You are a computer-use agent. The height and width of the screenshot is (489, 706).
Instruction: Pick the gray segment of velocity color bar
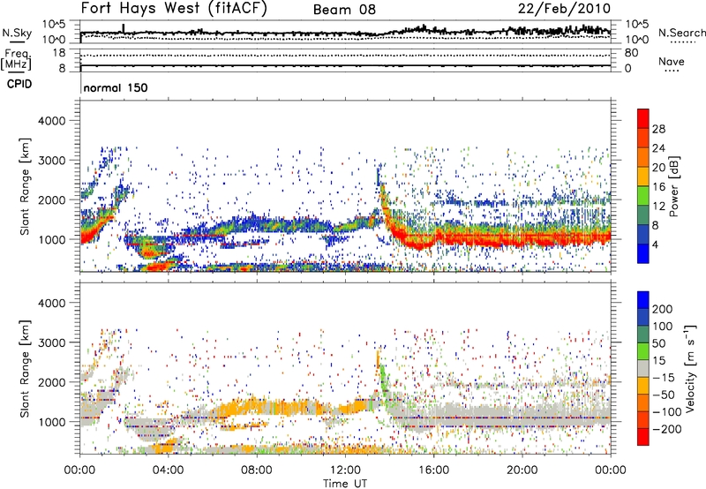(x=643, y=368)
